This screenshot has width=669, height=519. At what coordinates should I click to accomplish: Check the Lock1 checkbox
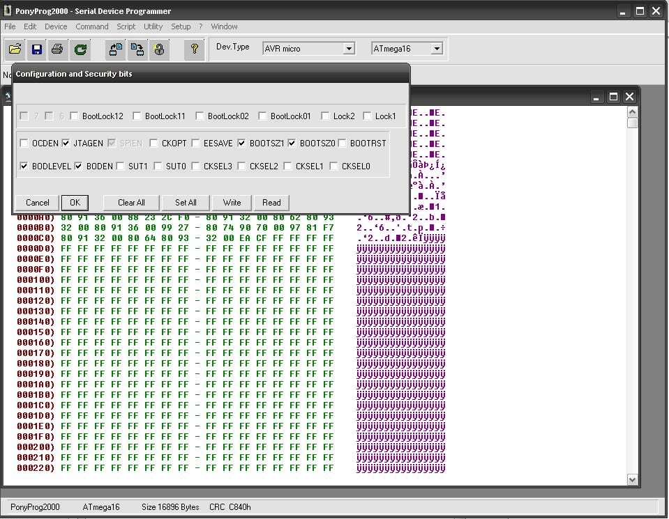(367, 116)
